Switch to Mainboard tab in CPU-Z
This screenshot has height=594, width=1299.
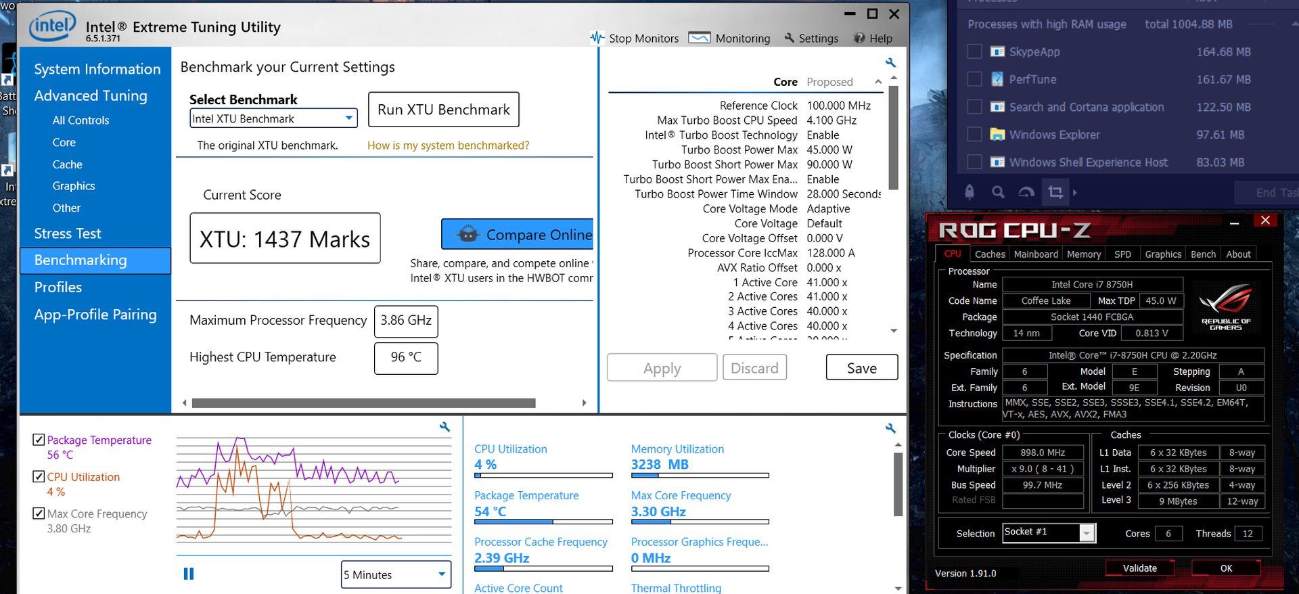point(1036,254)
